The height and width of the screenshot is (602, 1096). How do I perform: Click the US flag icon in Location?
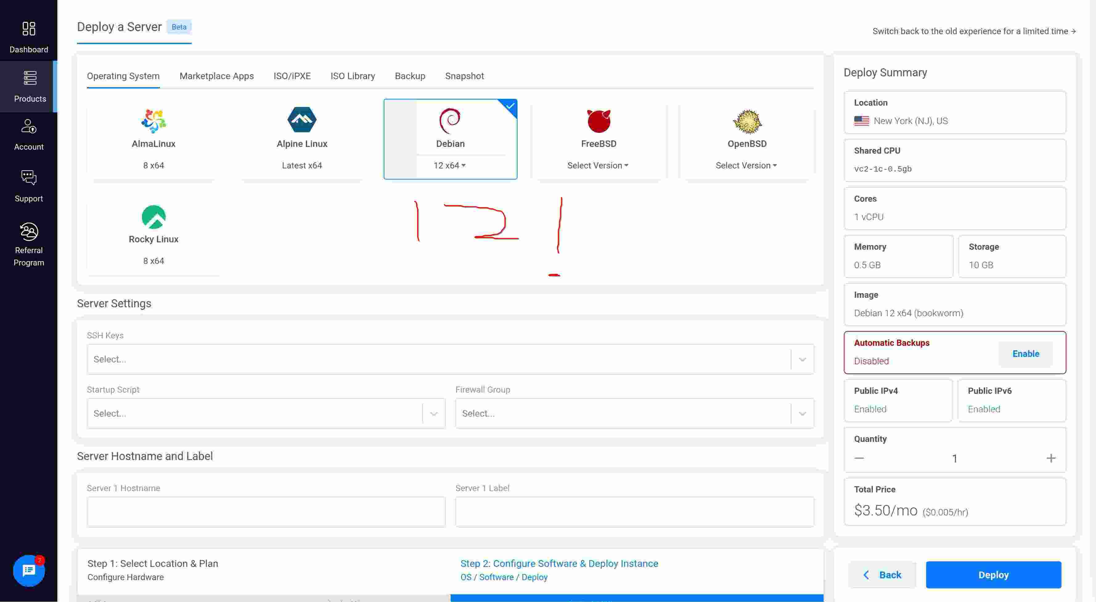click(861, 121)
